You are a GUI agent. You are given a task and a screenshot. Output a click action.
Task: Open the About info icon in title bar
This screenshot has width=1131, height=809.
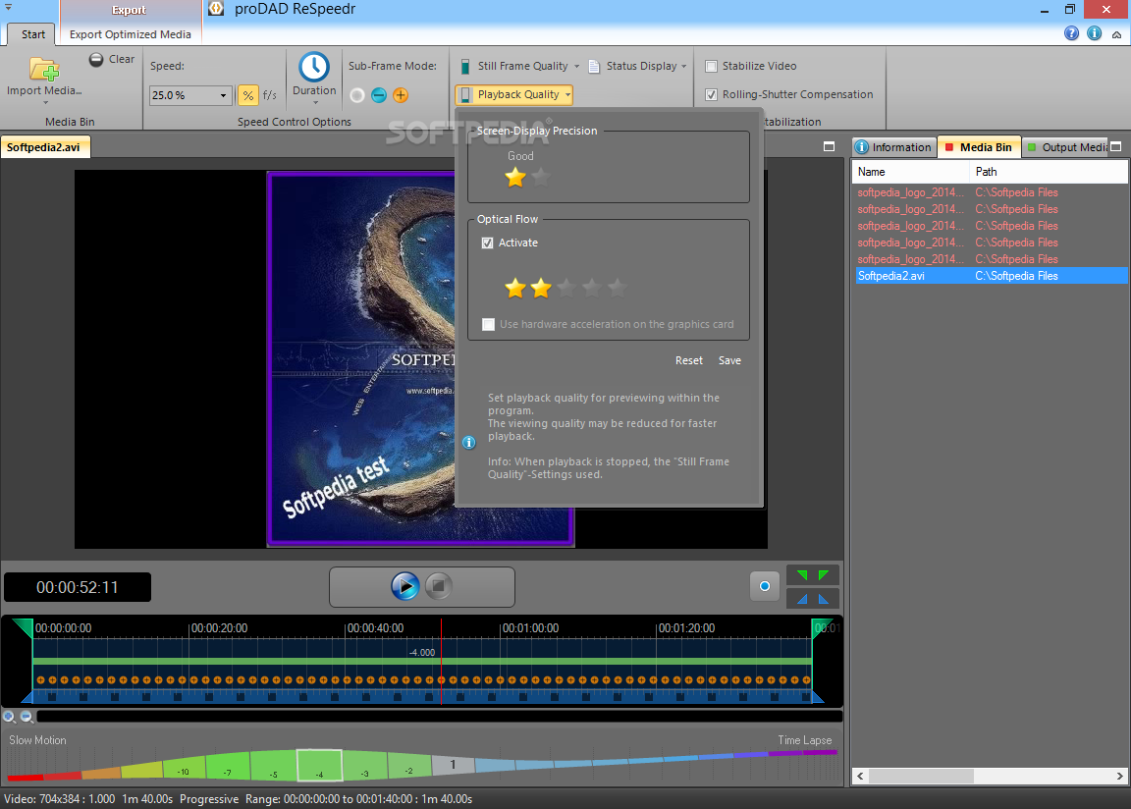pyautogui.click(x=1095, y=33)
